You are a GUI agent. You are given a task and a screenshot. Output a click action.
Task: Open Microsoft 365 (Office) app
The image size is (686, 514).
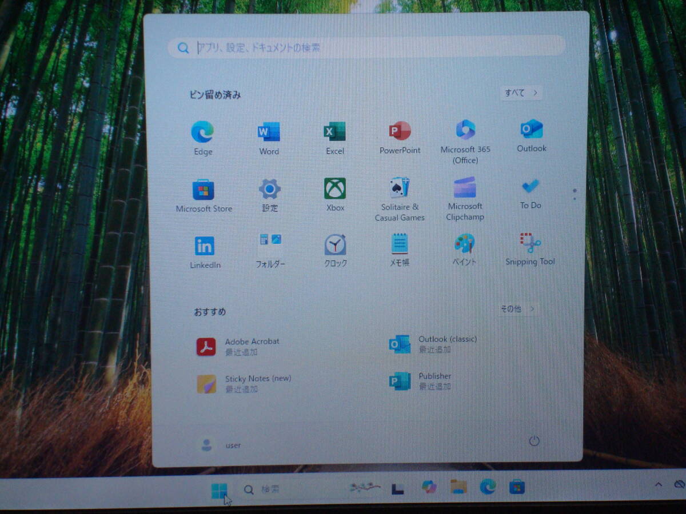coord(465,142)
